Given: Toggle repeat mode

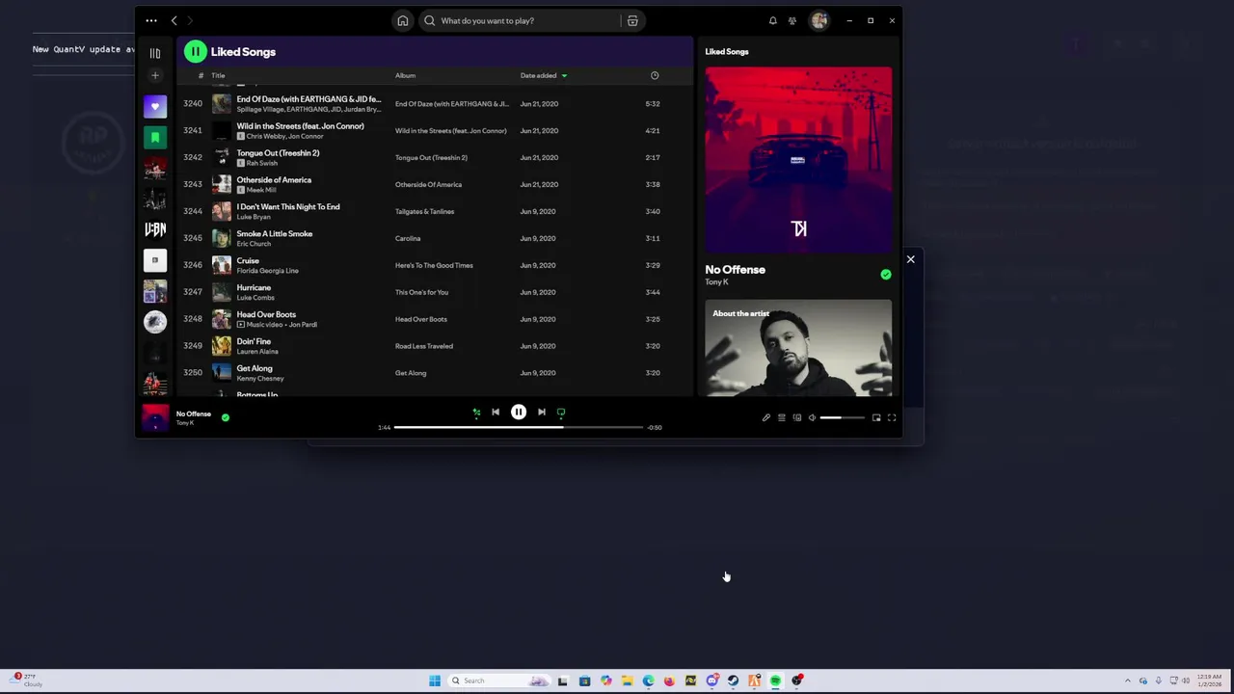Looking at the screenshot, I should (561, 413).
